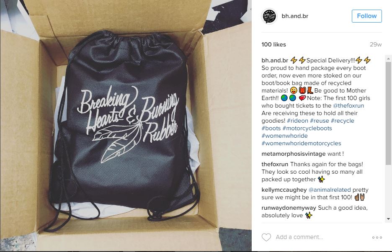Open the bh.and.br username in the header
This screenshot has width=392, height=252.
tap(295, 16)
